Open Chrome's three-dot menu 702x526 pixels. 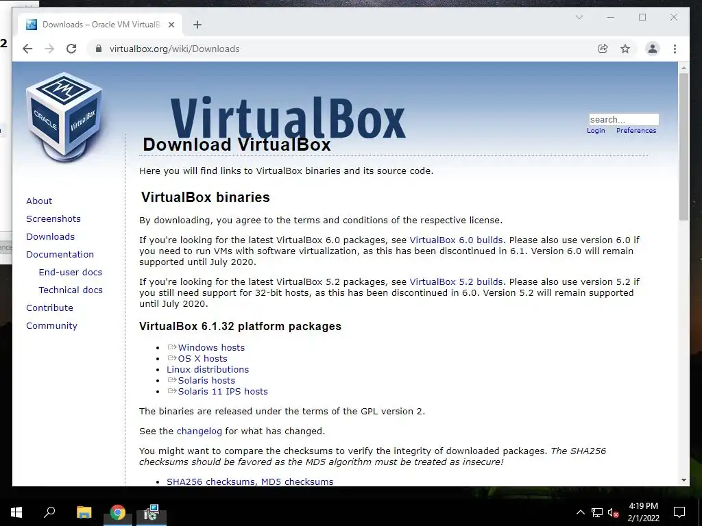click(675, 49)
